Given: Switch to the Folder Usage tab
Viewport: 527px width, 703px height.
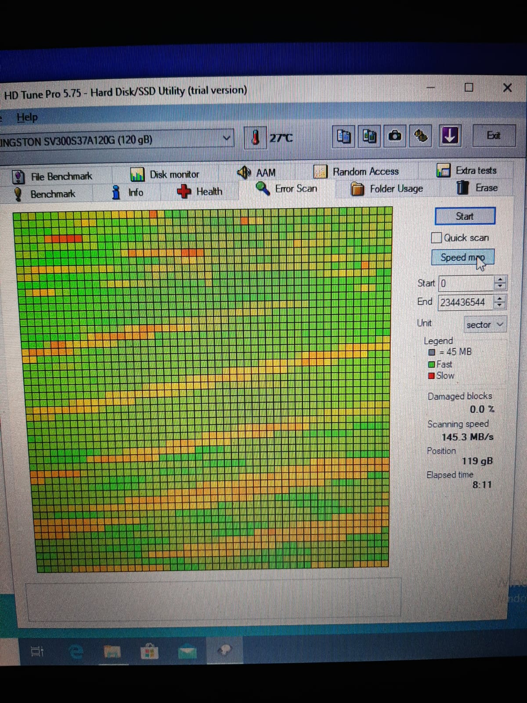Looking at the screenshot, I should point(396,189).
